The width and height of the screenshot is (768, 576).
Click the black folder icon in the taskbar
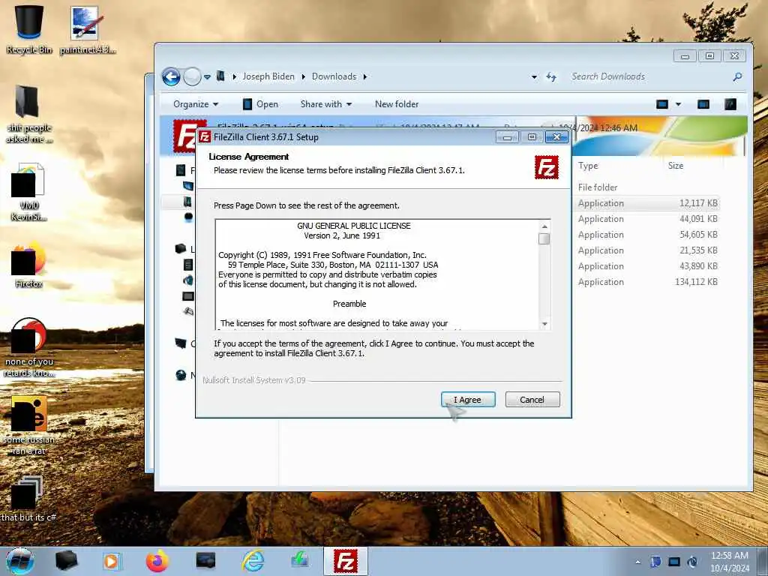coord(66,561)
